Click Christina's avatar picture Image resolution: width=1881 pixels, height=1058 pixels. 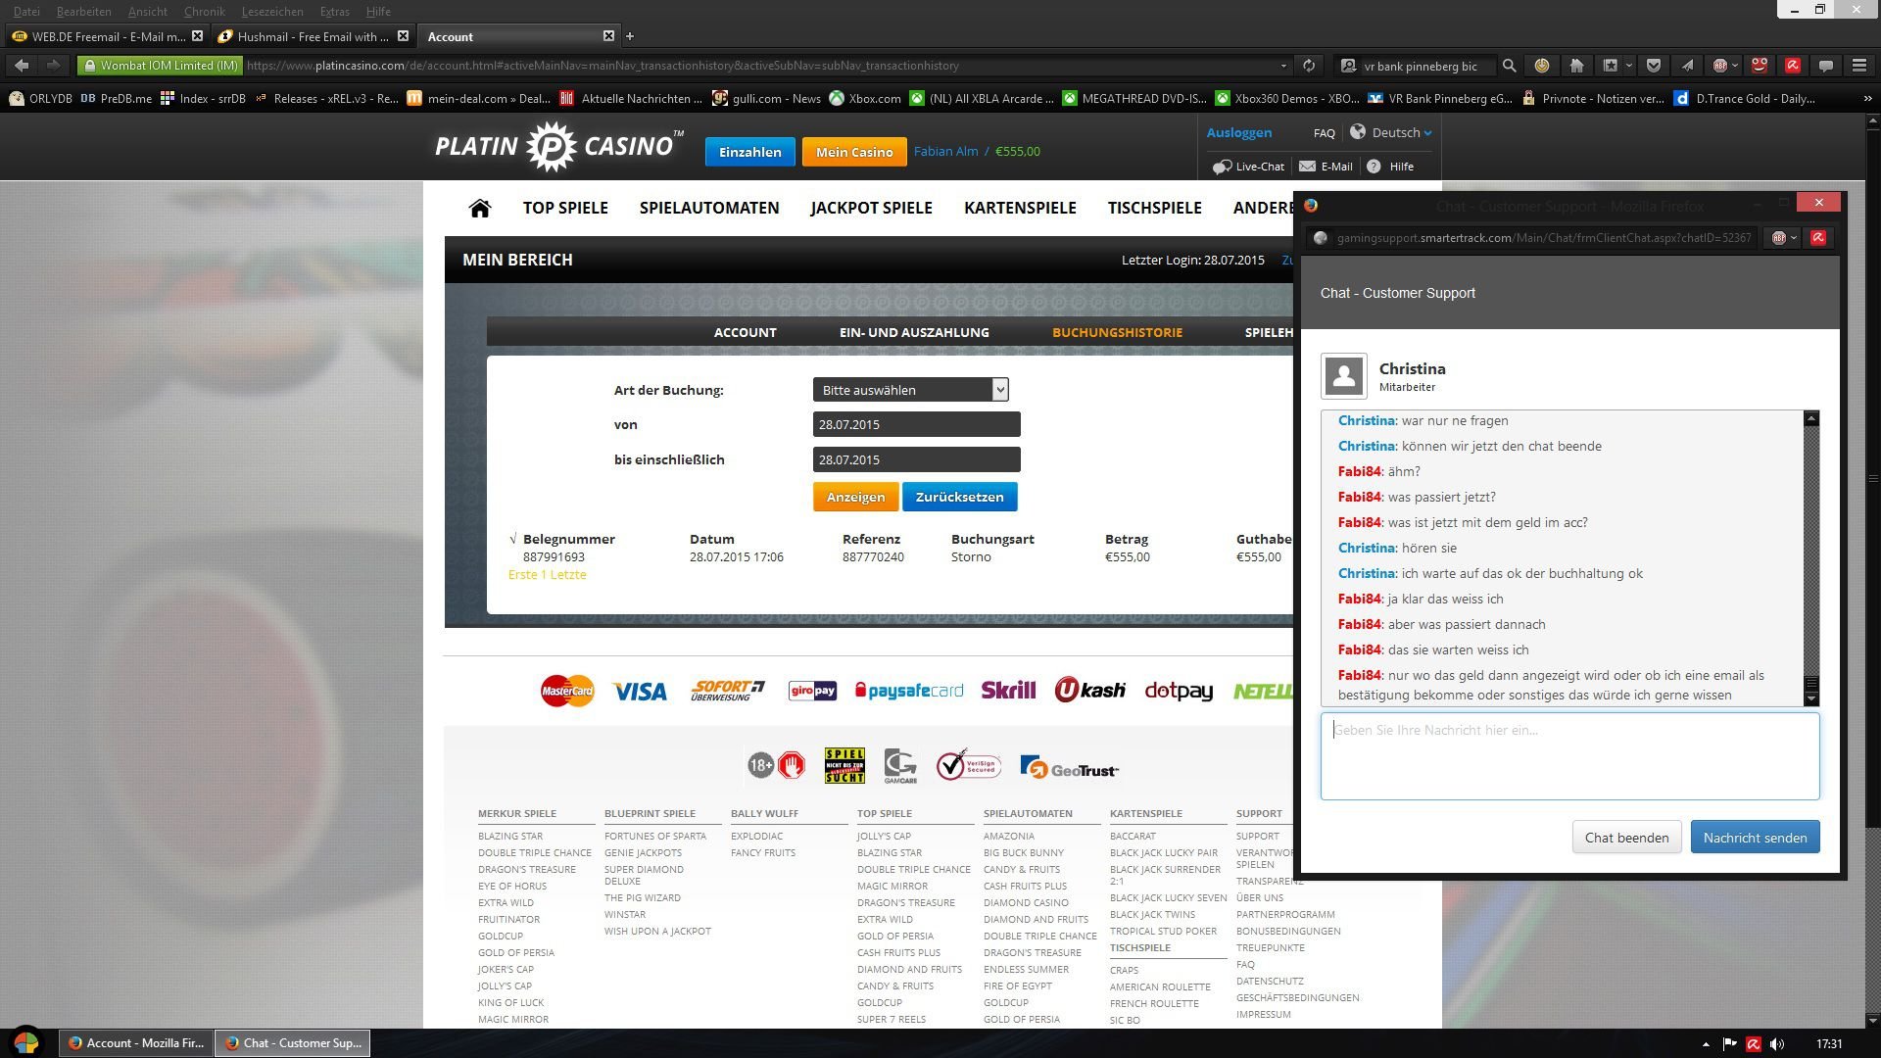1344,376
